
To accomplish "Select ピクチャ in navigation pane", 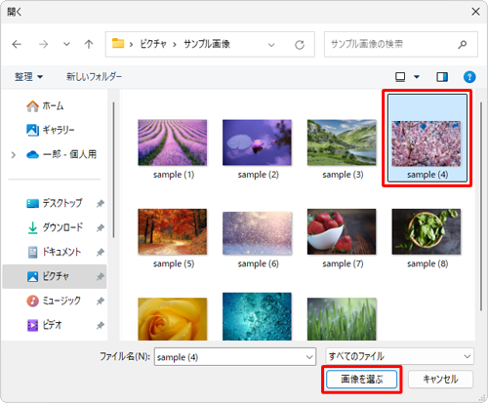I will click(55, 276).
